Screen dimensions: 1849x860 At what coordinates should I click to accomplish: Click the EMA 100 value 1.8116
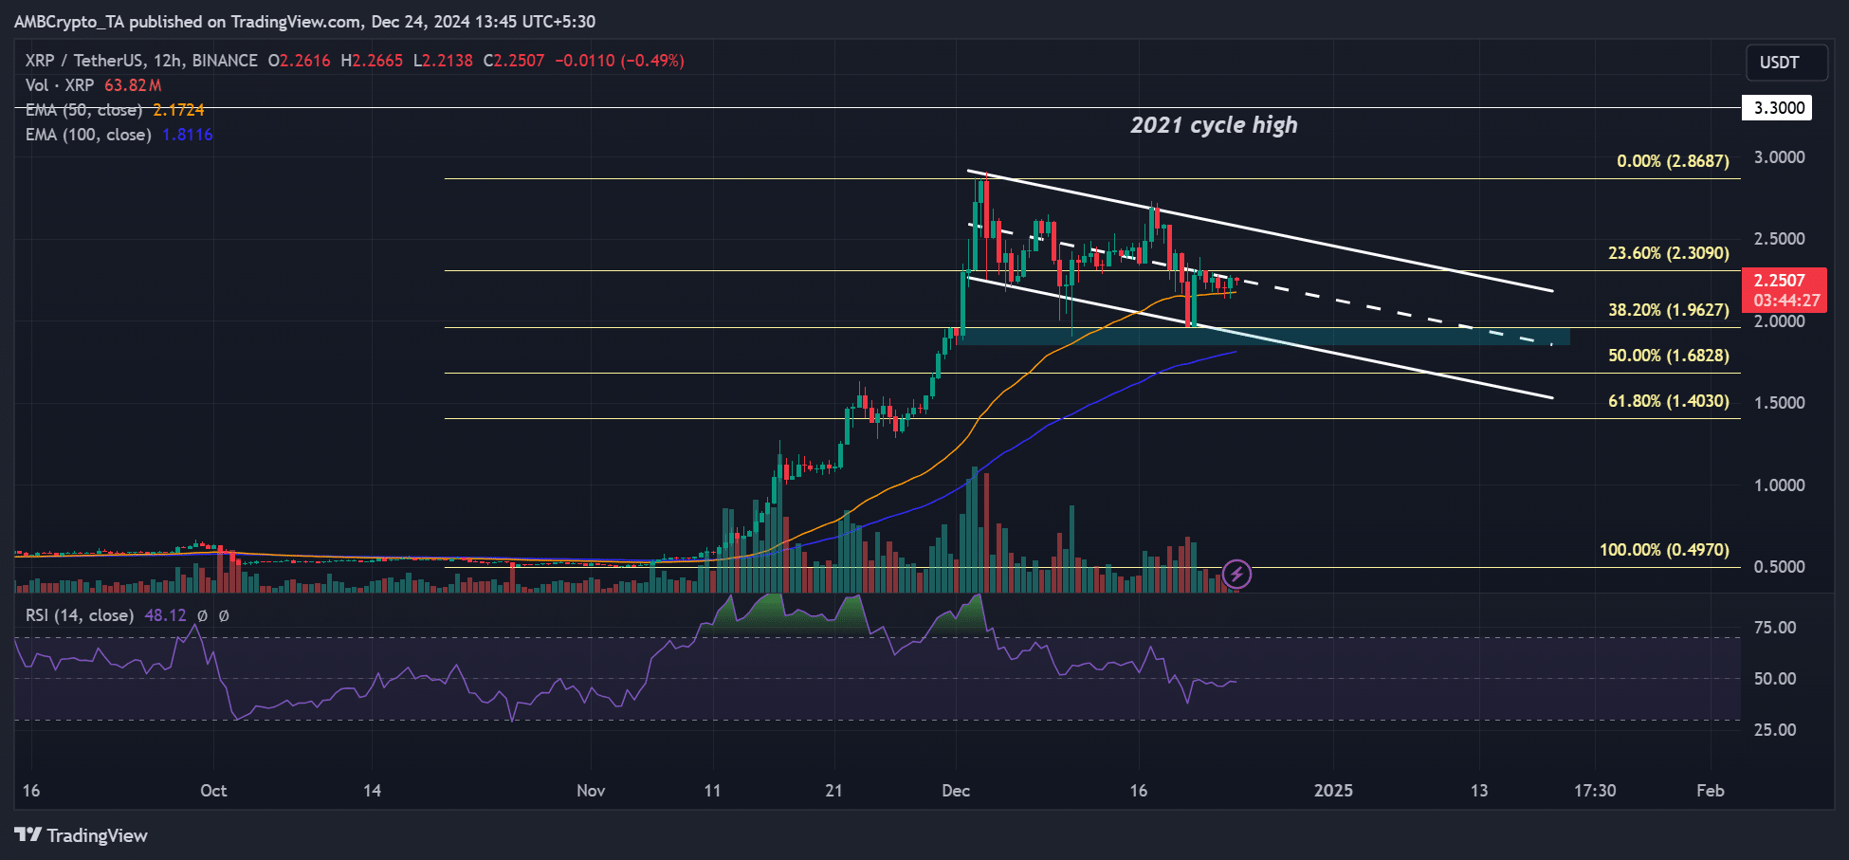pyautogui.click(x=188, y=135)
